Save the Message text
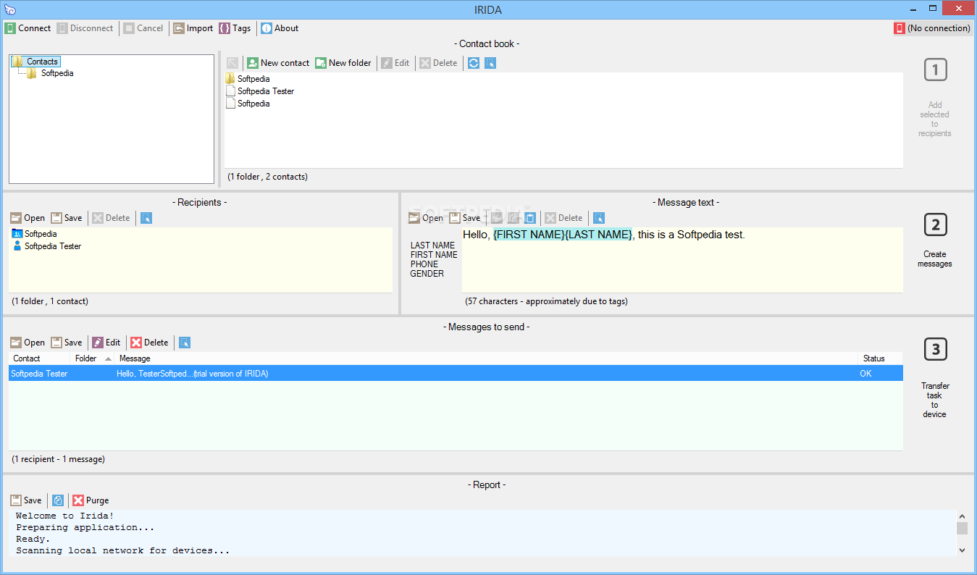This screenshot has height=575, width=977. pos(465,218)
